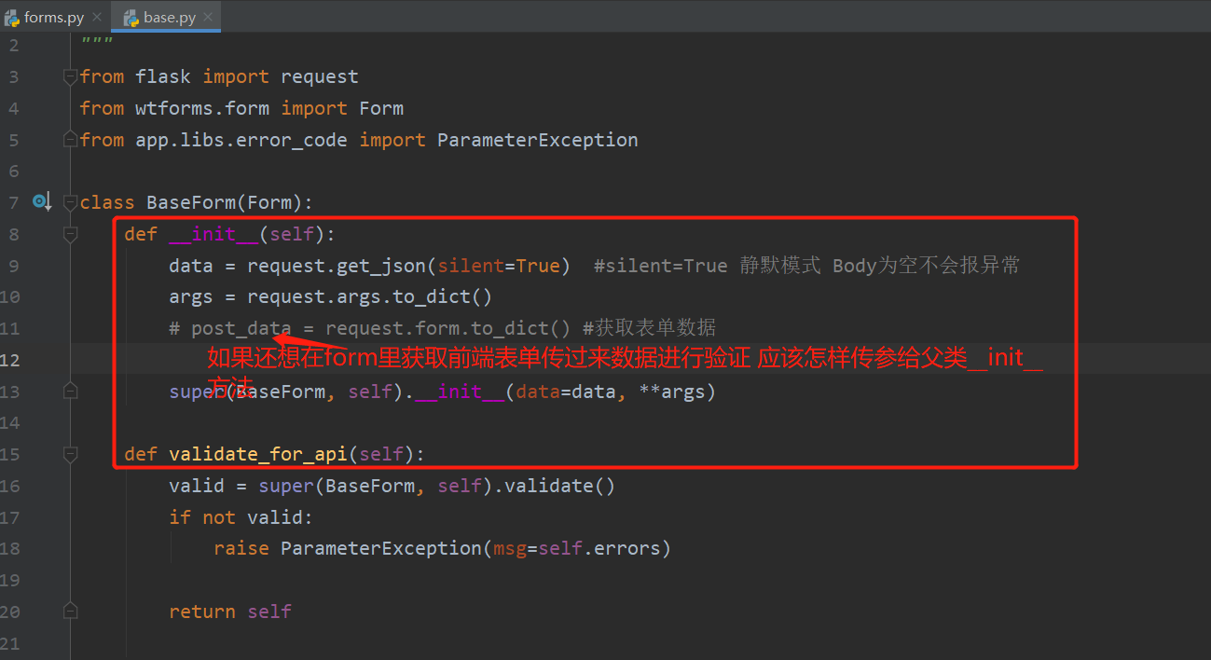
Task: Close the forms.py tab
Action: pyautogui.click(x=97, y=16)
